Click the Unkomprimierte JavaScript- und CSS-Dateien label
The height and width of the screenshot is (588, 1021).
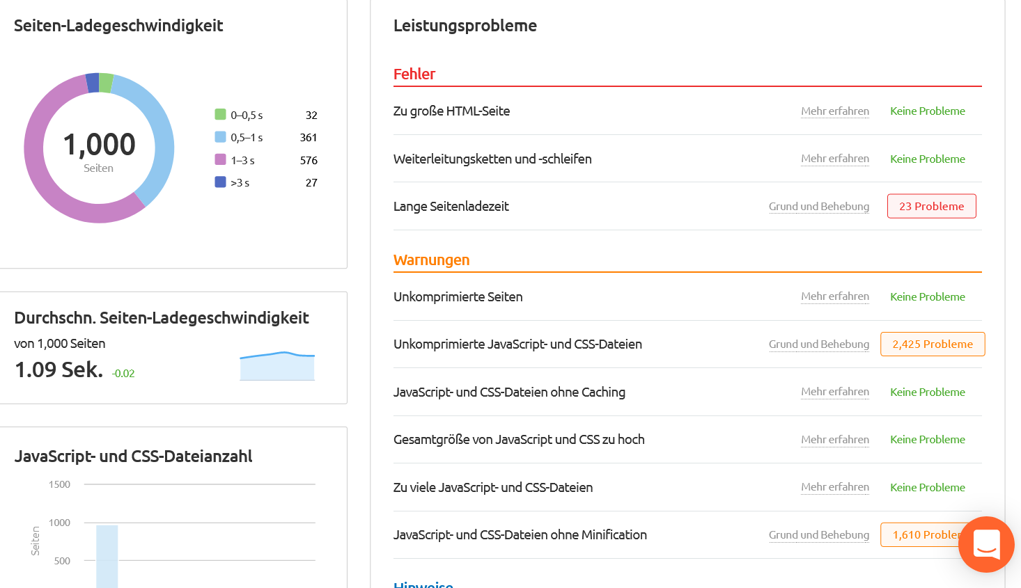click(x=517, y=344)
